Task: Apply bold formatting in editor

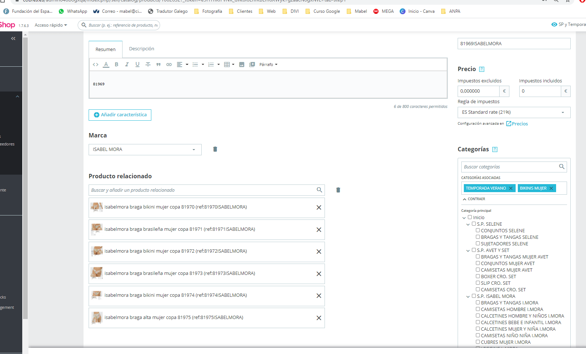Action: pyautogui.click(x=116, y=65)
